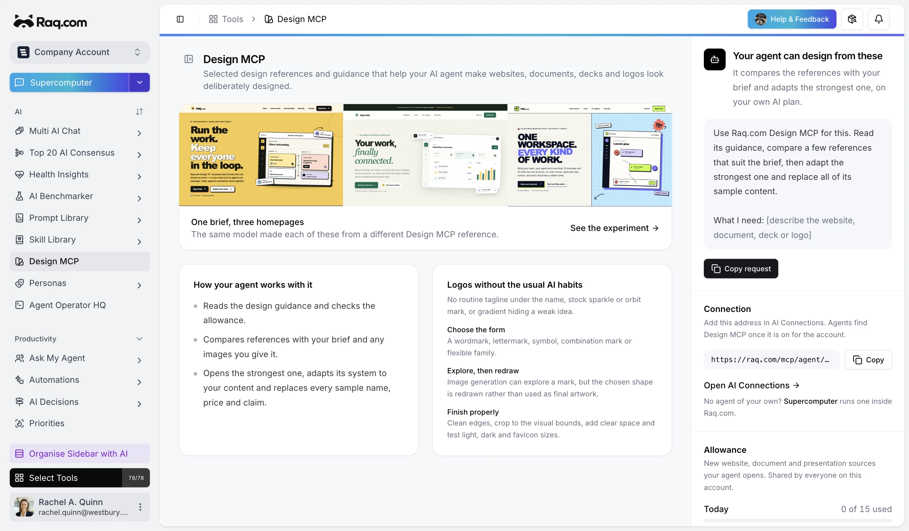Click the Raq.com raccoon logo
The width and height of the screenshot is (909, 531).
[x=50, y=22]
